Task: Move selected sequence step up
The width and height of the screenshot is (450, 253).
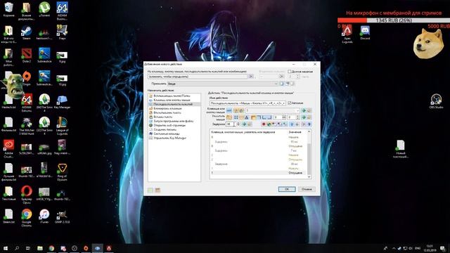Action: pyautogui.click(x=292, y=124)
